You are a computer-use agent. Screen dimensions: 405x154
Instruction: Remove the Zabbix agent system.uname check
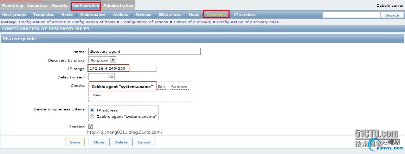pos(179,87)
